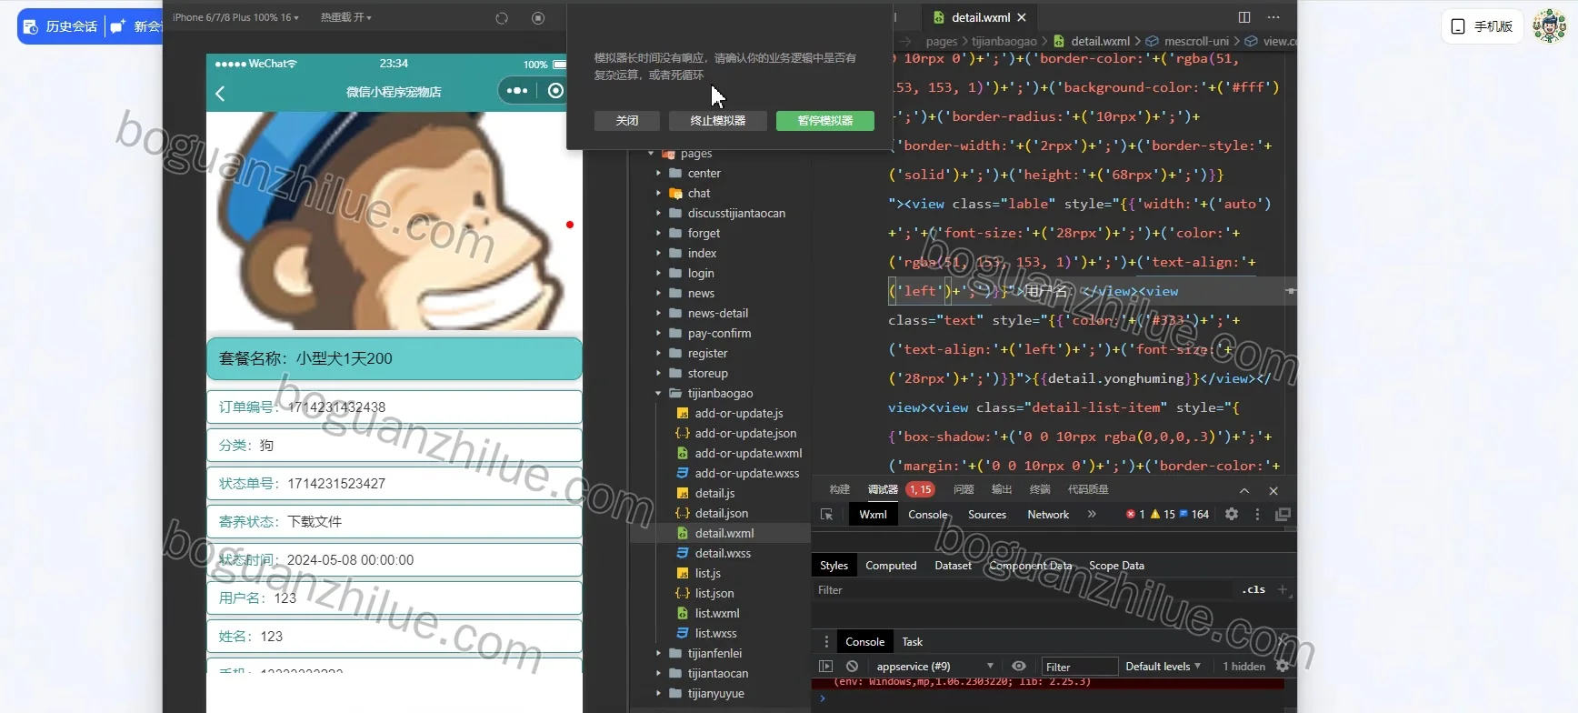The height and width of the screenshot is (713, 1578).
Task: Open the iPhone 6/7/8 Plus device dropdown
Action: click(236, 17)
